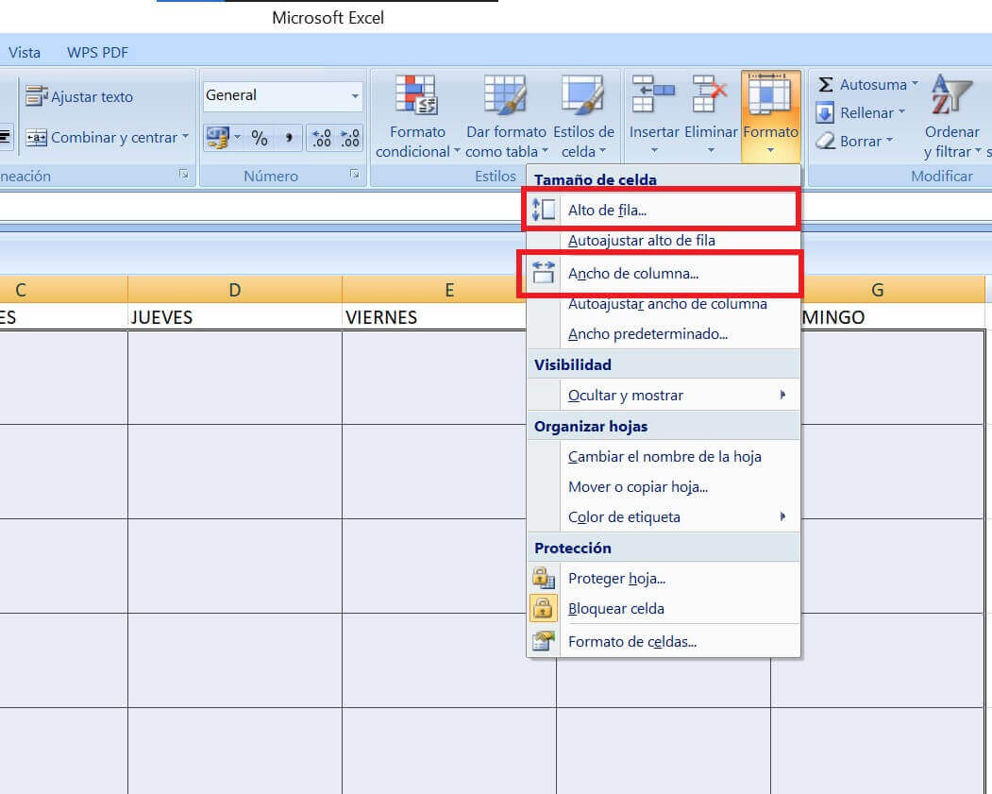Choose Formato de celdas... menu item
Image resolution: width=992 pixels, height=794 pixels.
pos(663,642)
